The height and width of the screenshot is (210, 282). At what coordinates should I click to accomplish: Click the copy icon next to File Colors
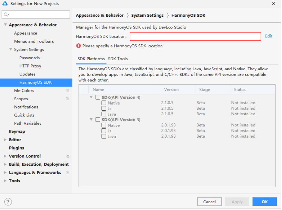(67, 91)
